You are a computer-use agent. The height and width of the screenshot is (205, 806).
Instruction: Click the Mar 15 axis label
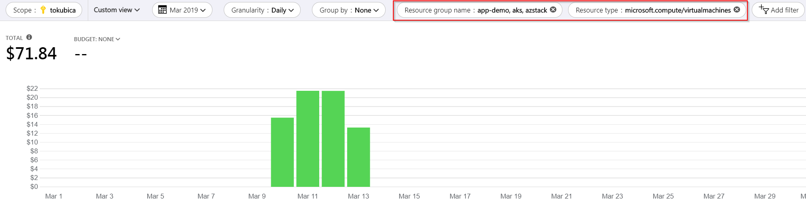pos(409,196)
